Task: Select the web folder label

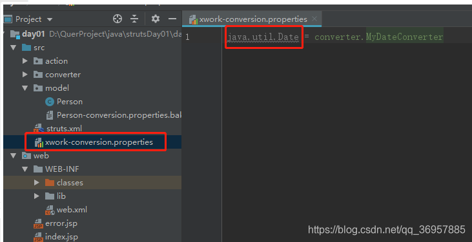Action: click(41, 156)
